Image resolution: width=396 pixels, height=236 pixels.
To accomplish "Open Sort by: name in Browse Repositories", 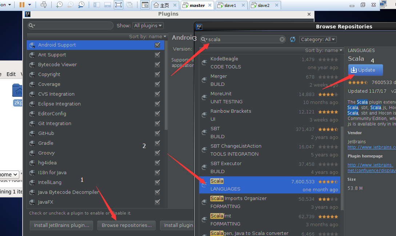I will point(324,50).
